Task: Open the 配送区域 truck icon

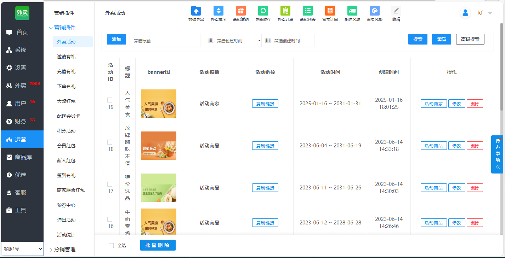Action: pos(352,11)
